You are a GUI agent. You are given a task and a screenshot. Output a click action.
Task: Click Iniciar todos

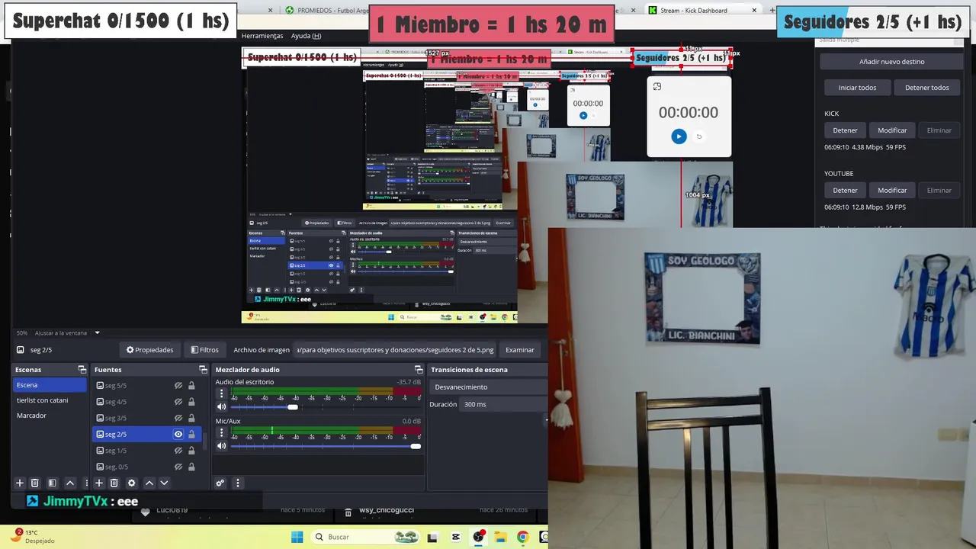click(x=857, y=88)
